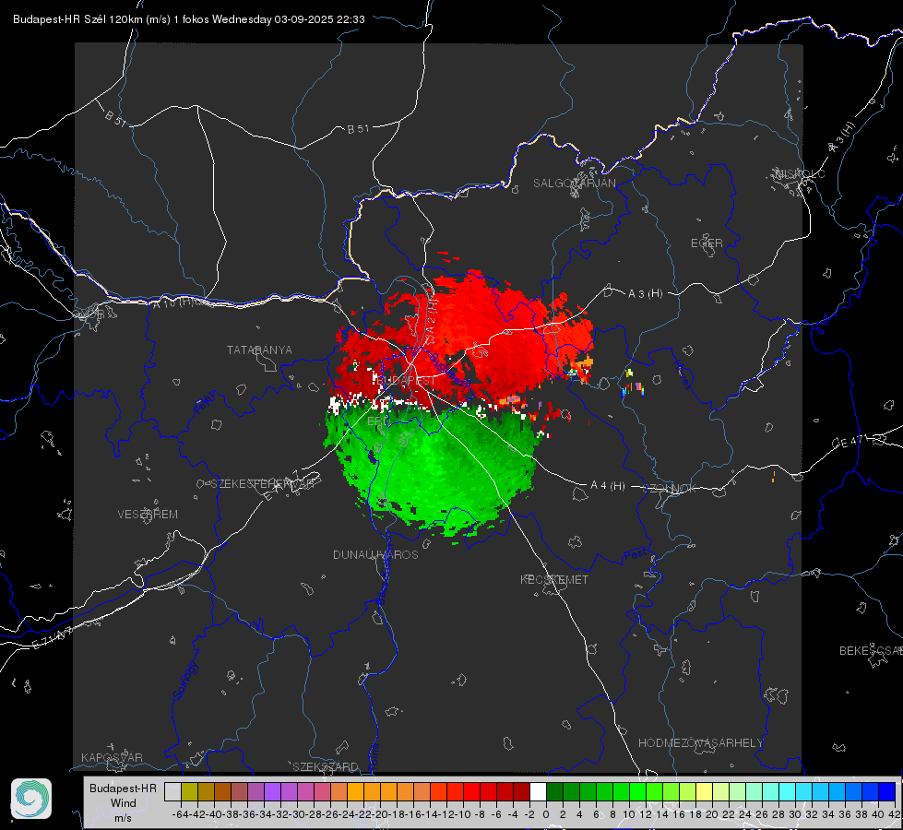Click the KAPOSVÁR city label
Screen dimensions: 903x830
[112, 757]
